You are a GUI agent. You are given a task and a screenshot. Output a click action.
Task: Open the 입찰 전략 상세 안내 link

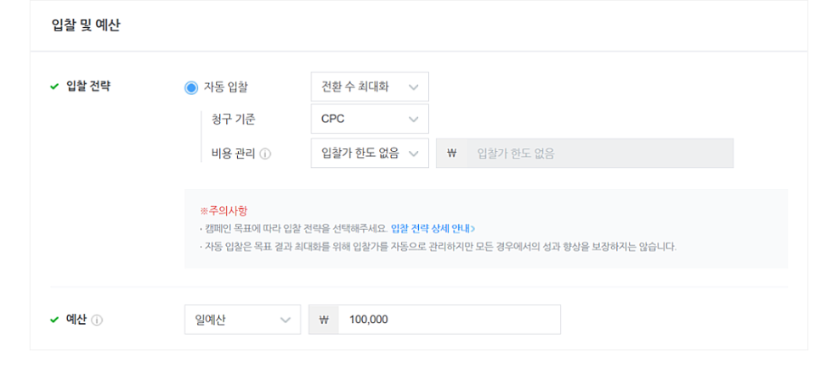(433, 229)
